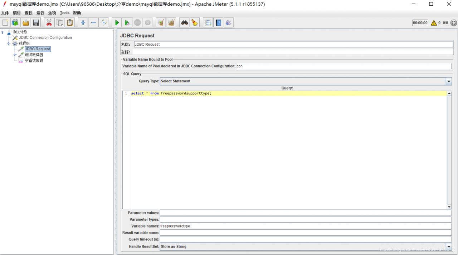This screenshot has height=255, width=458.
Task: Expand all tree nodes with plus icon
Action: pos(83,23)
